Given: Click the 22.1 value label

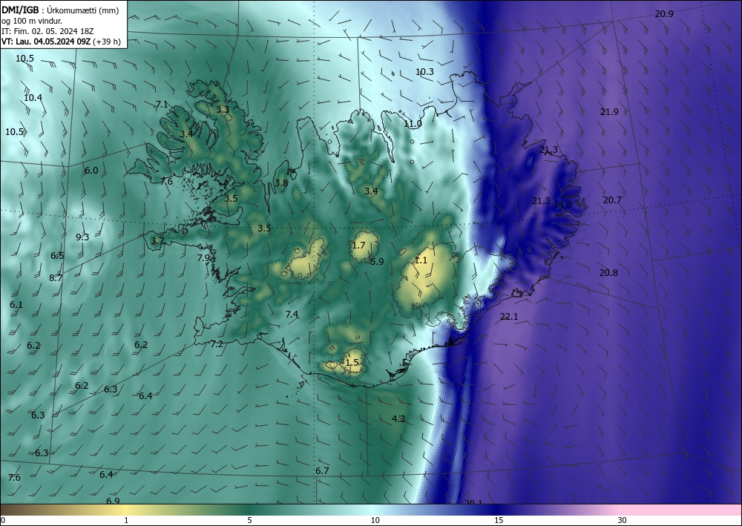Looking at the screenshot, I should [x=509, y=317].
